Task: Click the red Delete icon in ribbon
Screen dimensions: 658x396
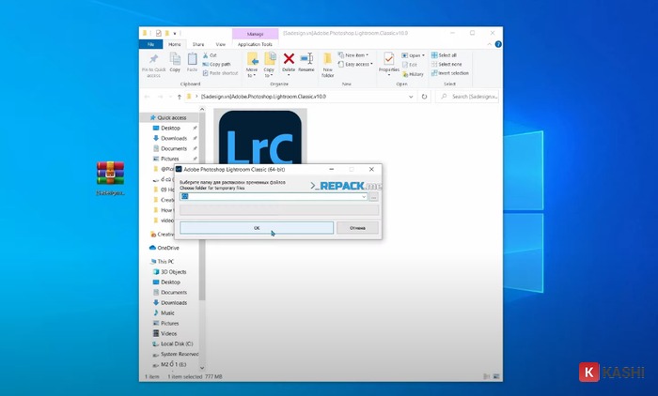Action: (x=290, y=60)
